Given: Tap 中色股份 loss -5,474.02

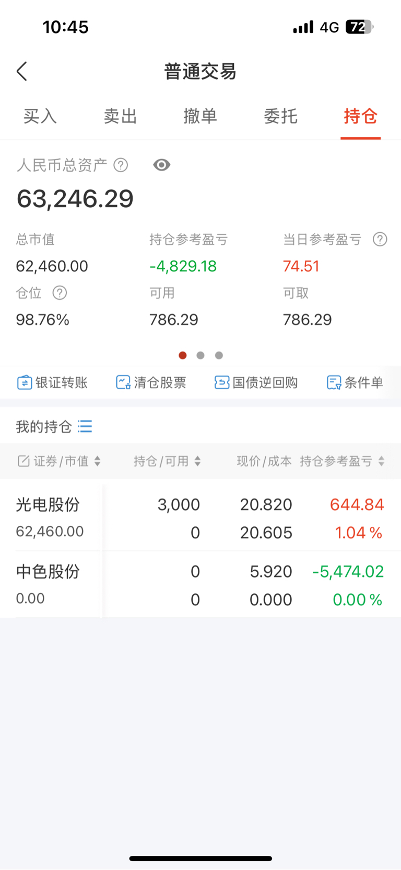Looking at the screenshot, I should coord(348,572).
